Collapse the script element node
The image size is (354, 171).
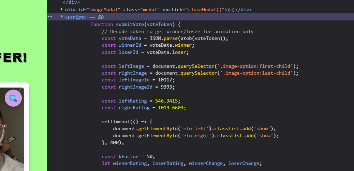coord(61,17)
